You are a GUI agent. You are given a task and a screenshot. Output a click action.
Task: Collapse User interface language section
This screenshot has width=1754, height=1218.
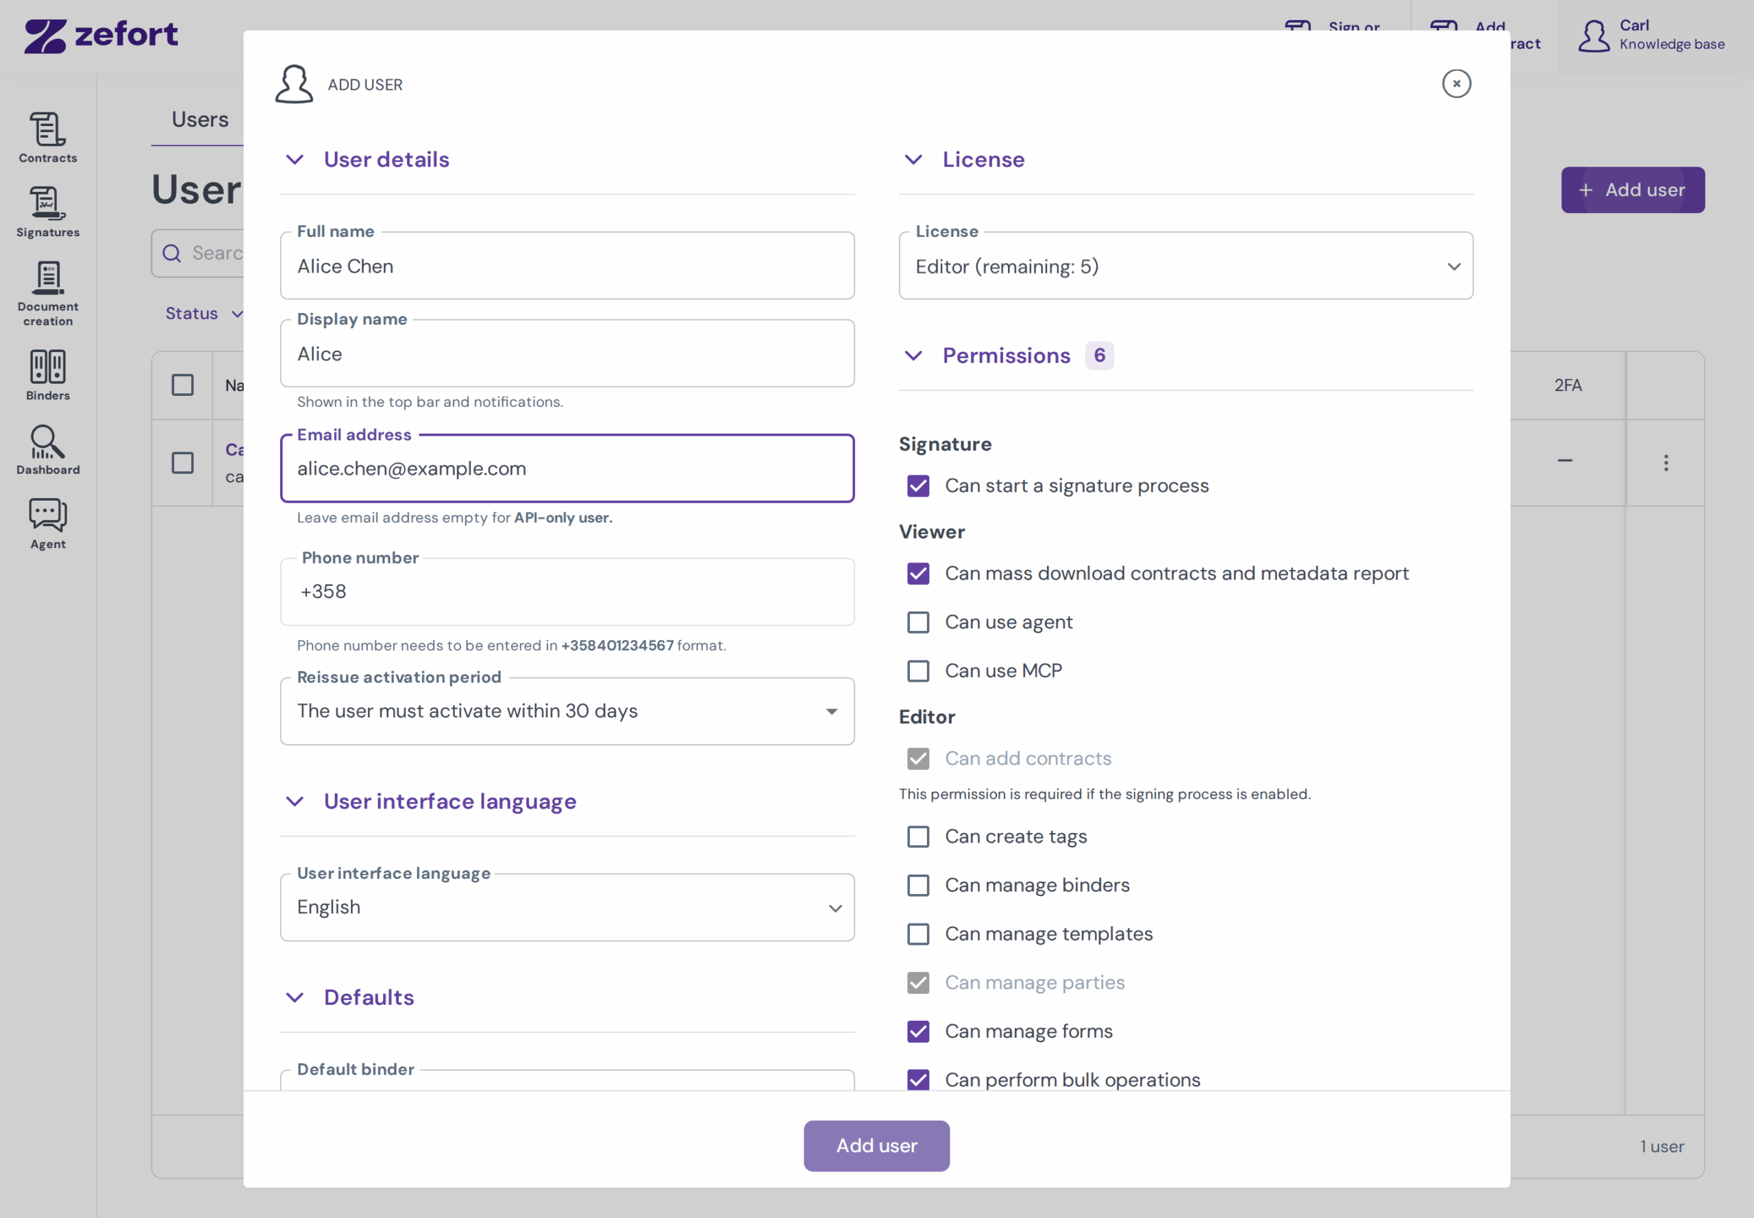pos(295,801)
